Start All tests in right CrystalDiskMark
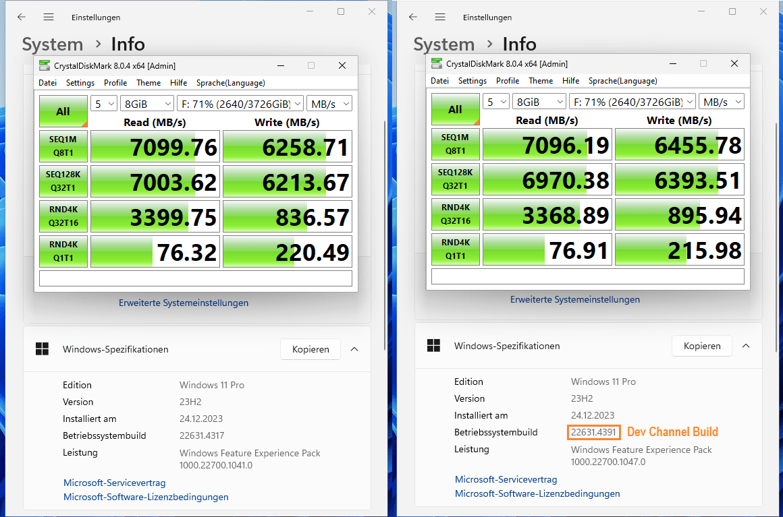This screenshot has width=783, height=517. pyautogui.click(x=456, y=109)
